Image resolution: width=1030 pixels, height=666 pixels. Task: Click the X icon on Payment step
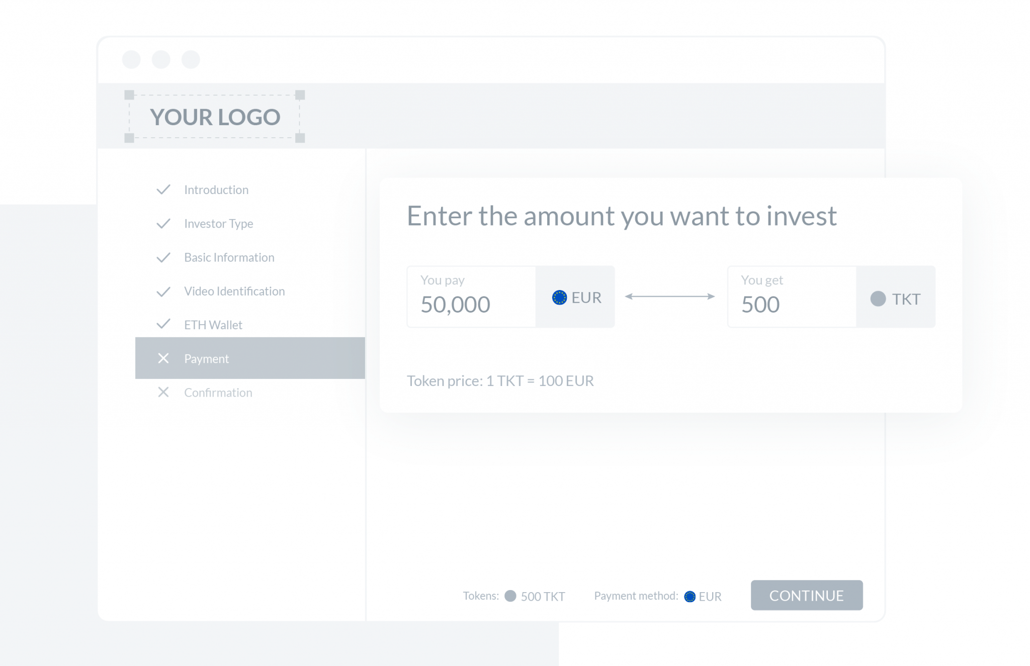pyautogui.click(x=163, y=358)
